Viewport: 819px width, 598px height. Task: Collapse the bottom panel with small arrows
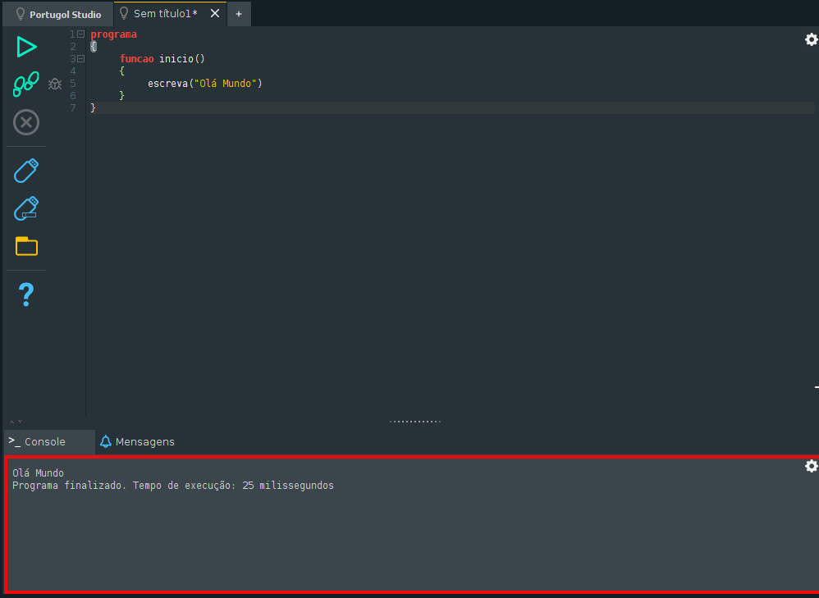click(x=16, y=422)
